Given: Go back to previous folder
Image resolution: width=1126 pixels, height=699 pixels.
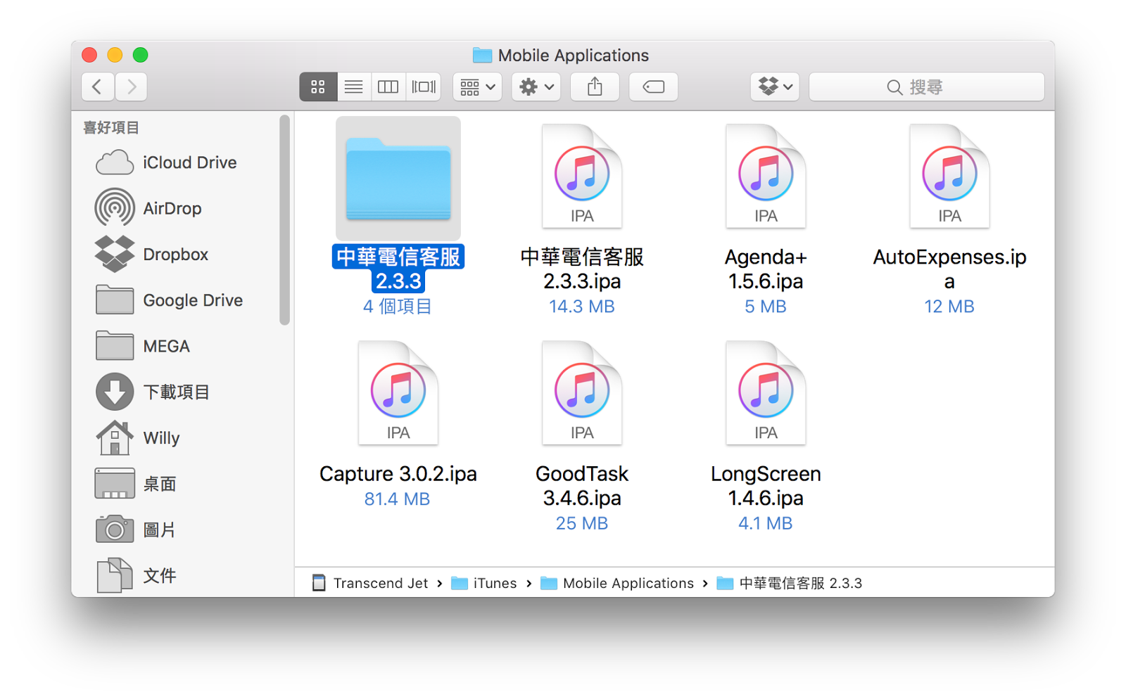Looking at the screenshot, I should tap(98, 86).
